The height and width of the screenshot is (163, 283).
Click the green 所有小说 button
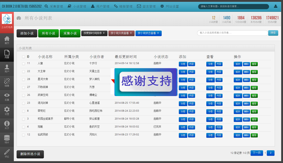click(48, 33)
